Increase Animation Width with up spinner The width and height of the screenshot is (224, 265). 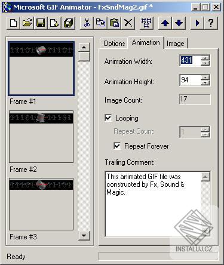point(205,58)
